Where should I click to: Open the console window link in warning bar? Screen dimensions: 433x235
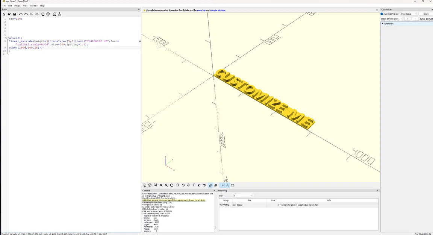click(x=217, y=10)
